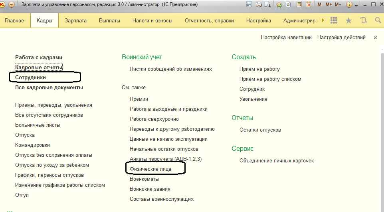Select the Кадры section tab
Screen dimensions: 384x212
(x=44, y=21)
